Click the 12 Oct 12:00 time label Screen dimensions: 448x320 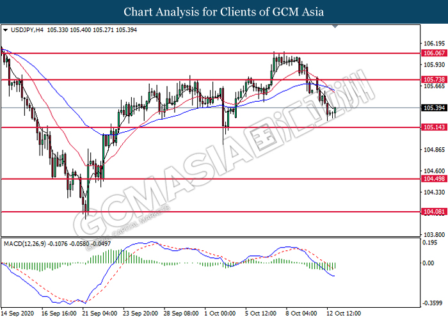point(344,314)
